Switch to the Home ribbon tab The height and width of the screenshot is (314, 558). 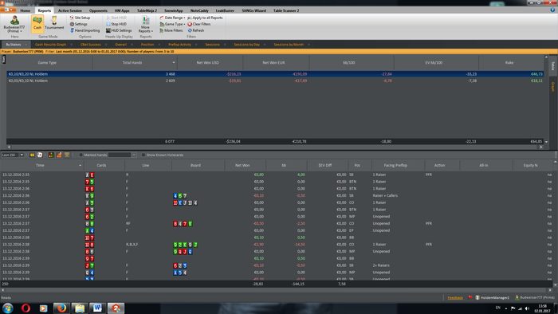pyautogui.click(x=26, y=10)
